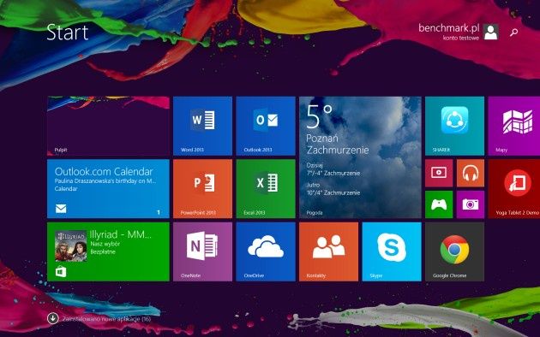Open the Google Chrome tile
540x337 pixels.
[454, 251]
